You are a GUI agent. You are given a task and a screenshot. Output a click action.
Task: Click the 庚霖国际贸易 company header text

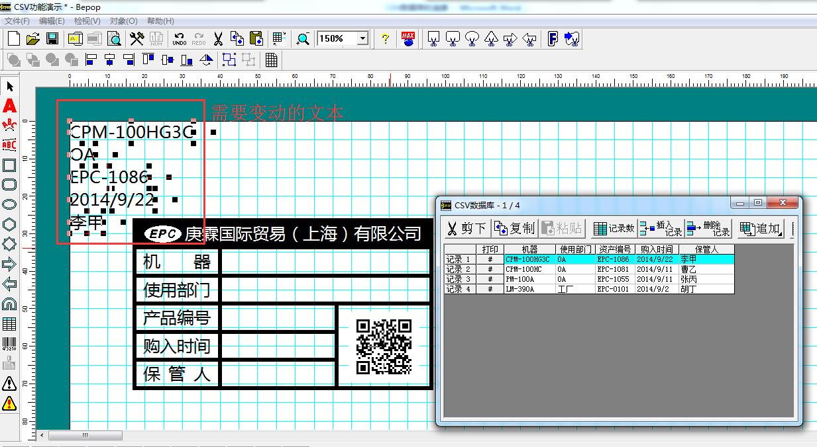(303, 233)
